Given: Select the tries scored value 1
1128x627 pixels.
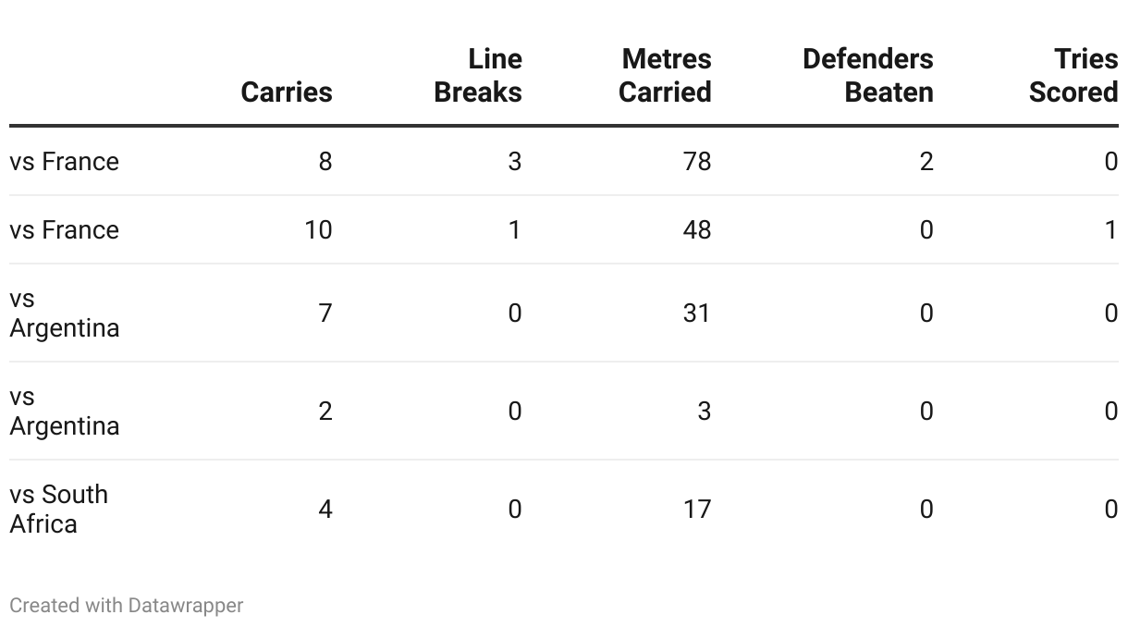Looking at the screenshot, I should click(1111, 229).
